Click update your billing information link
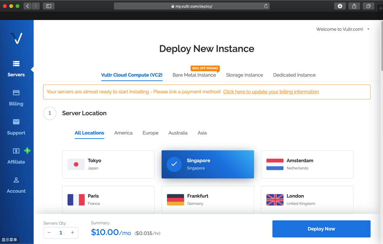The width and height of the screenshot is (383, 244). click(x=271, y=92)
